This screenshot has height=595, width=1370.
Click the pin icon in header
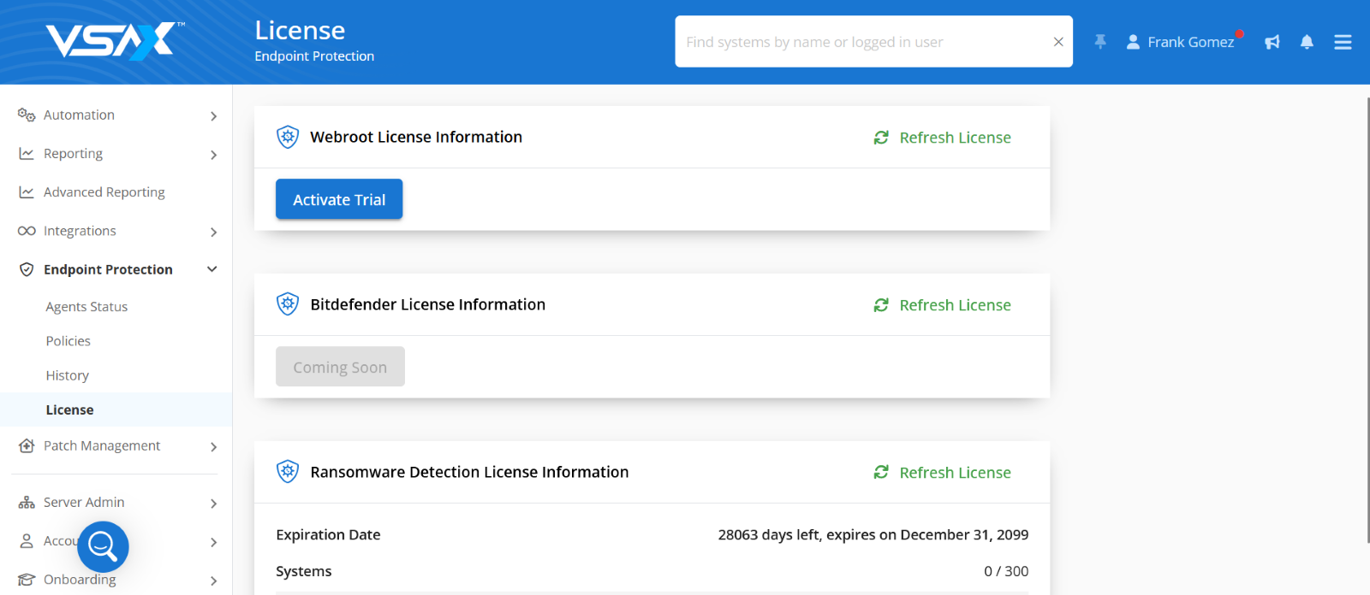[x=1100, y=42]
